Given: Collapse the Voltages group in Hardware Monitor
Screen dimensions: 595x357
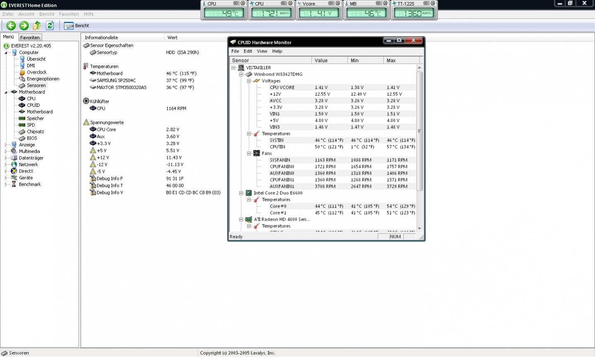Looking at the screenshot, I should pos(249,81).
